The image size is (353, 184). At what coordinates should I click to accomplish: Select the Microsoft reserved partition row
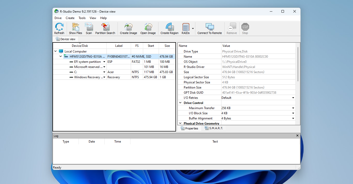(114, 67)
